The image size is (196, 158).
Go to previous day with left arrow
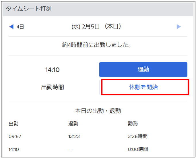click(x=11, y=27)
